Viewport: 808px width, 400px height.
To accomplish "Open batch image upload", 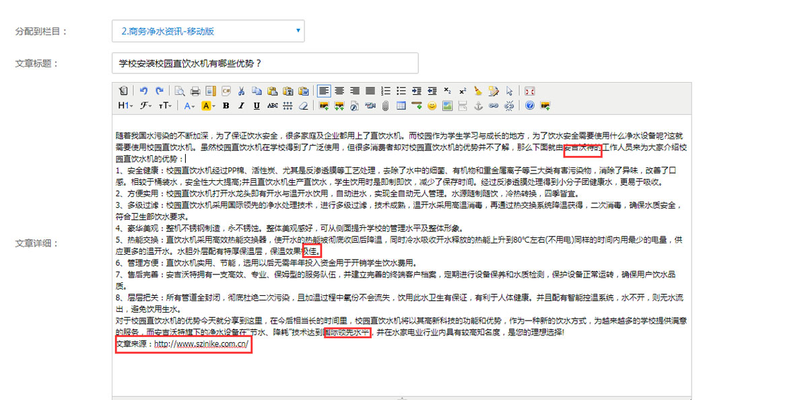I will click(339, 106).
